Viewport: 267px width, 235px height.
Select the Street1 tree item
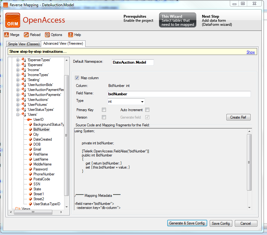click(39, 194)
